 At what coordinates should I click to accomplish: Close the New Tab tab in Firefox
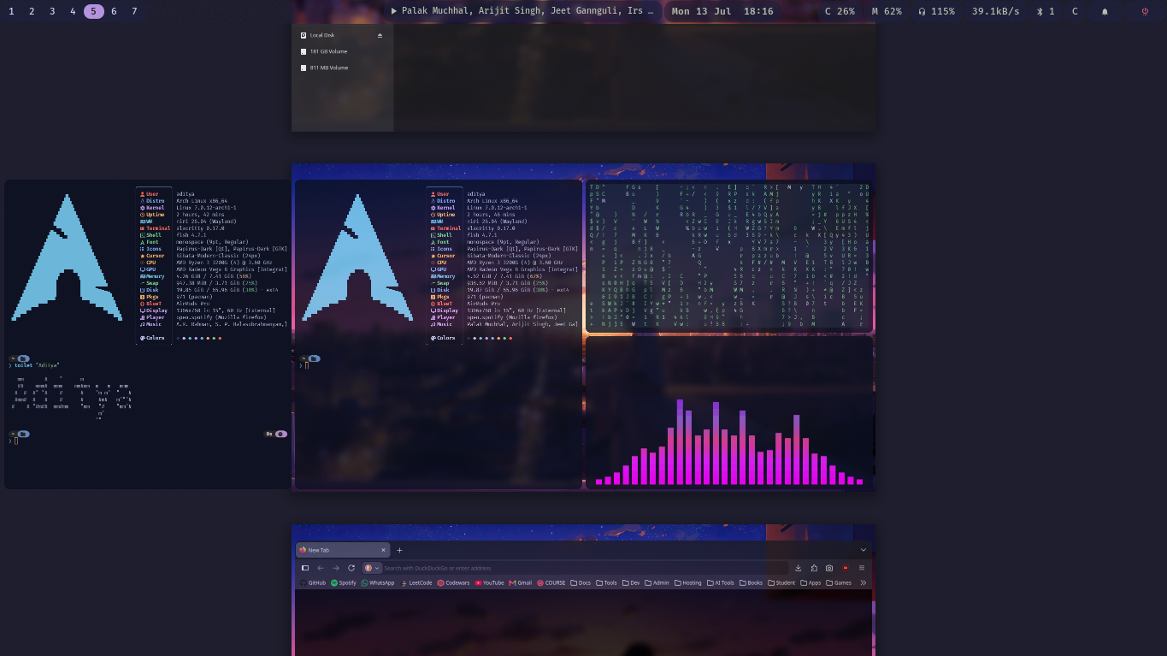coord(383,550)
